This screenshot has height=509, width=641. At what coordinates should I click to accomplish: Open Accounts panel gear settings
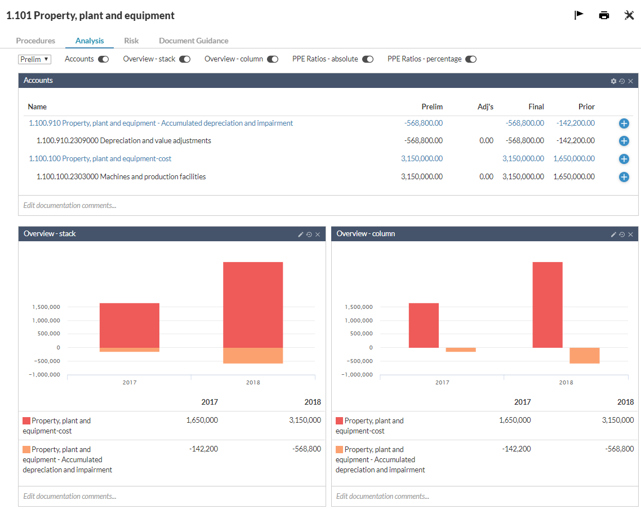(613, 81)
